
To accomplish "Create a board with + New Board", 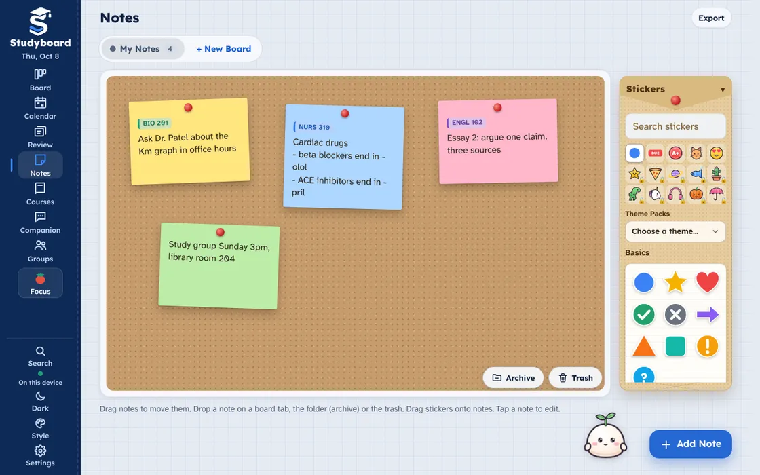I will [223, 48].
